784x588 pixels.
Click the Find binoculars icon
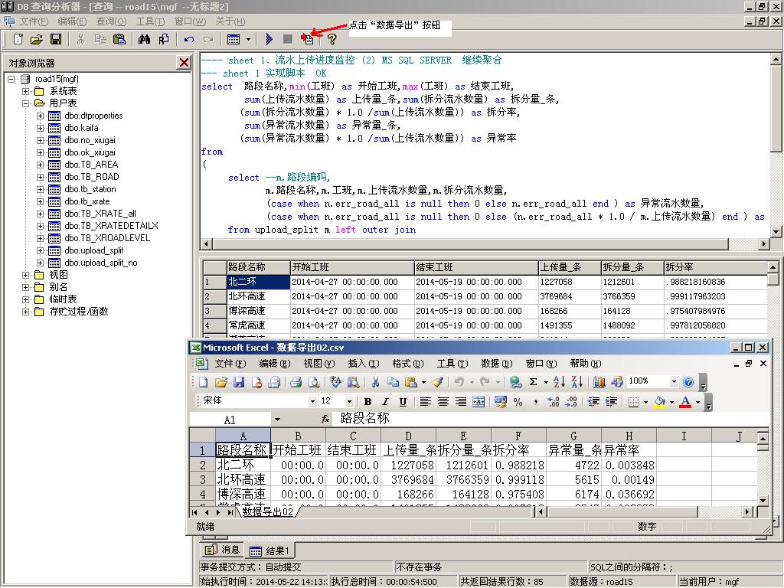(x=145, y=39)
